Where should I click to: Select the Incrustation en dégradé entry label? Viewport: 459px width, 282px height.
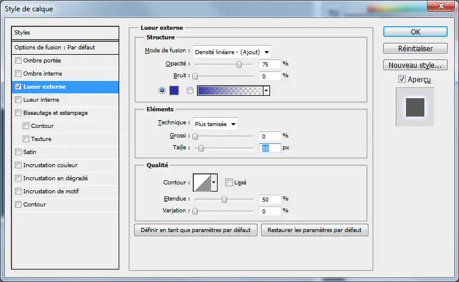tap(55, 178)
